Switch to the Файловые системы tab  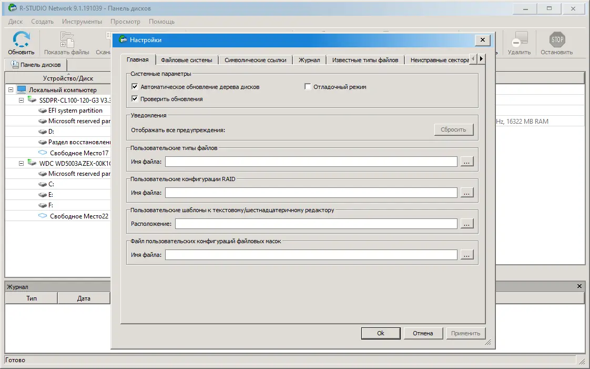point(187,60)
